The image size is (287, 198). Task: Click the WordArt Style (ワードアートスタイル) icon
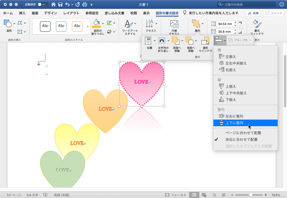pyautogui.click(x=128, y=24)
